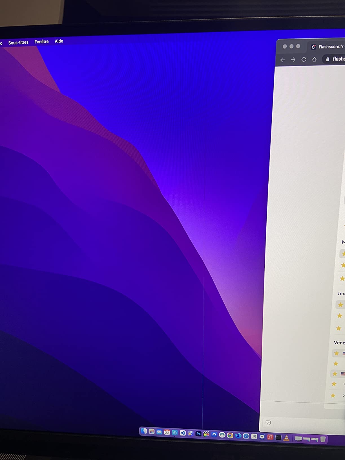
Task: Open the Music app in the dock
Action: tap(270, 437)
